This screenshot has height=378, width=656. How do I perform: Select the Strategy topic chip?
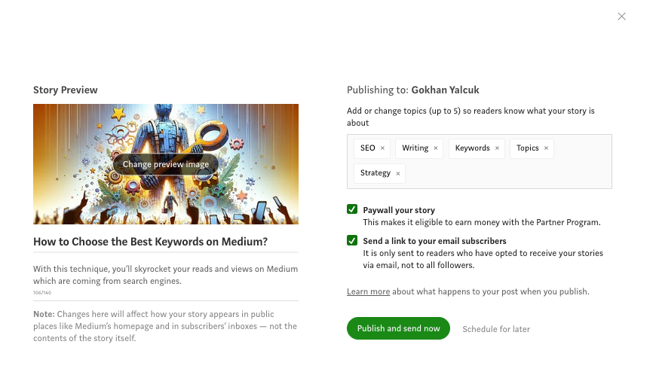point(376,173)
